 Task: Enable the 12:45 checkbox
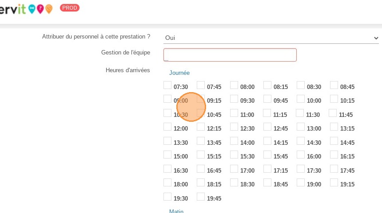[267, 127]
